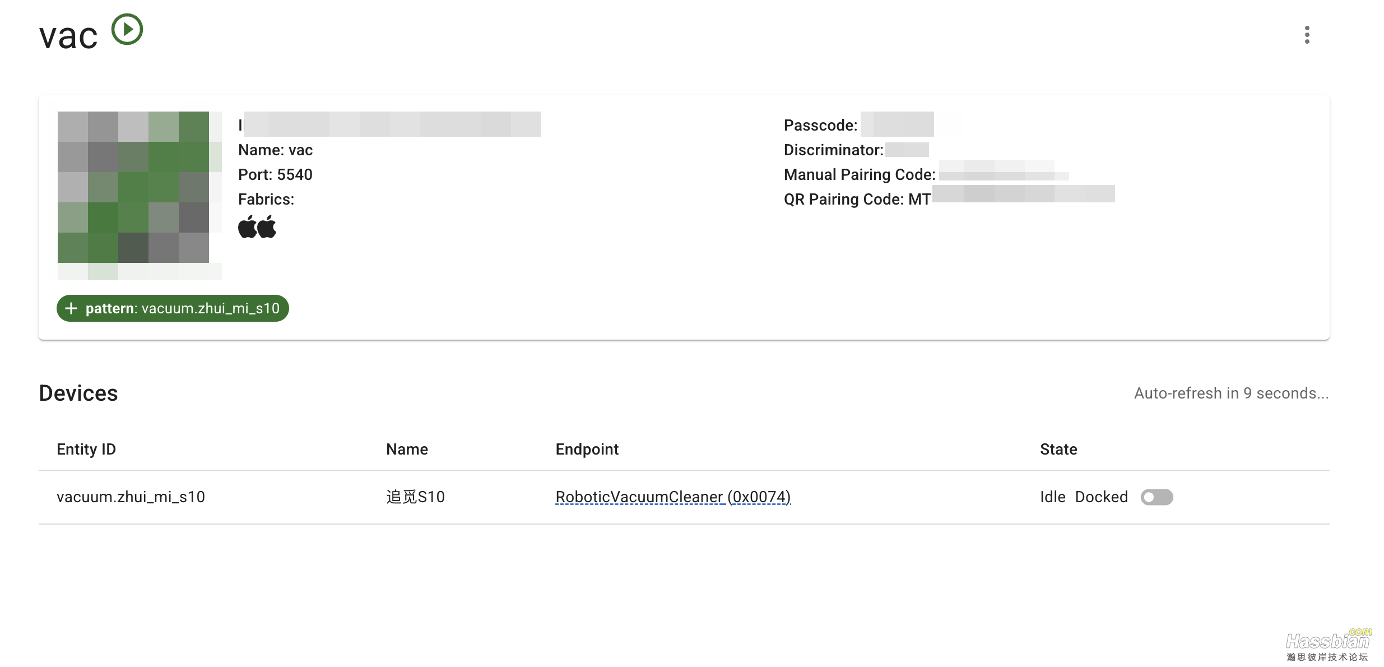Click the Name column header
Viewport: 1384px width, 667px height.
(x=407, y=450)
